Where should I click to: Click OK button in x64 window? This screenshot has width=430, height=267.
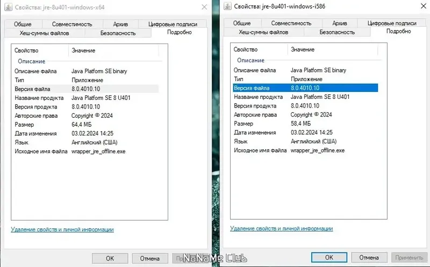pos(110,258)
